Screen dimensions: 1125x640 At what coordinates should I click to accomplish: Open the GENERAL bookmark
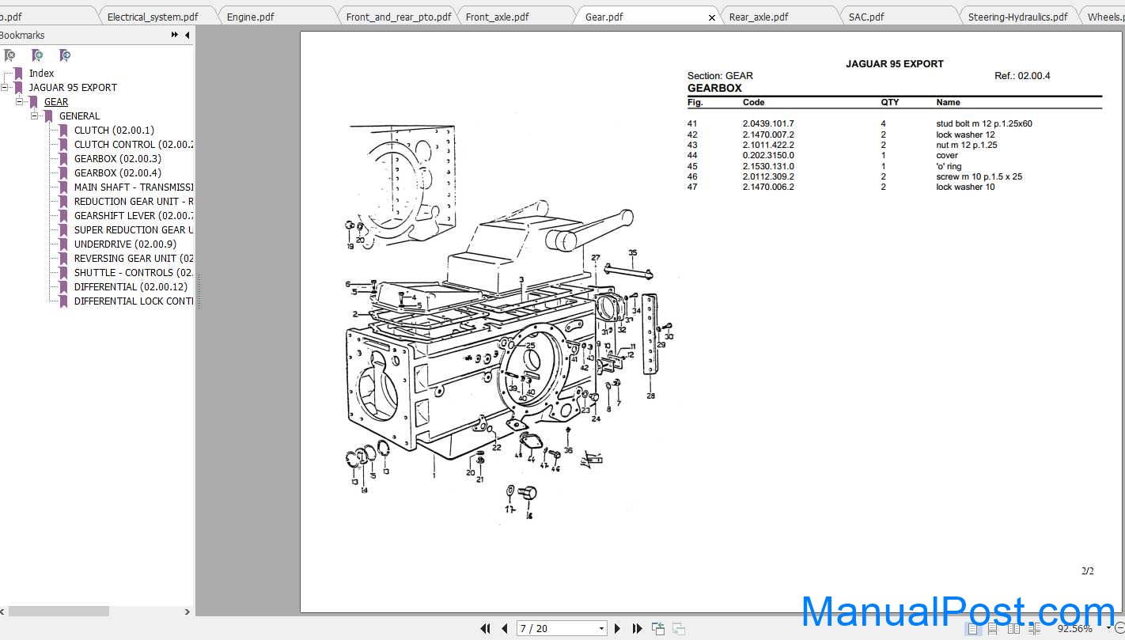(79, 116)
